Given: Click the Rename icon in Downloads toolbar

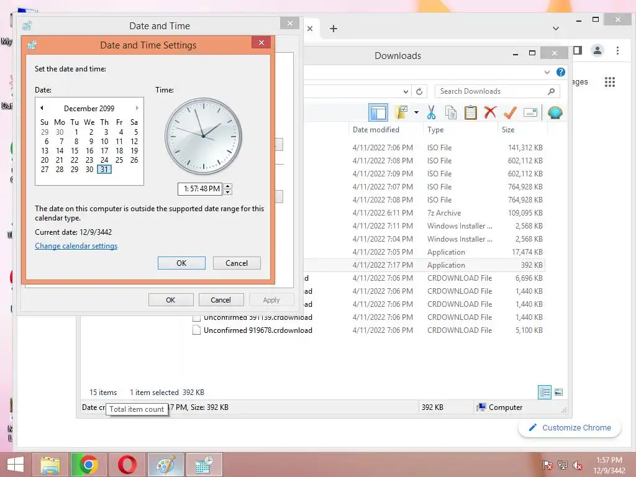Looking at the screenshot, I should click(x=530, y=112).
